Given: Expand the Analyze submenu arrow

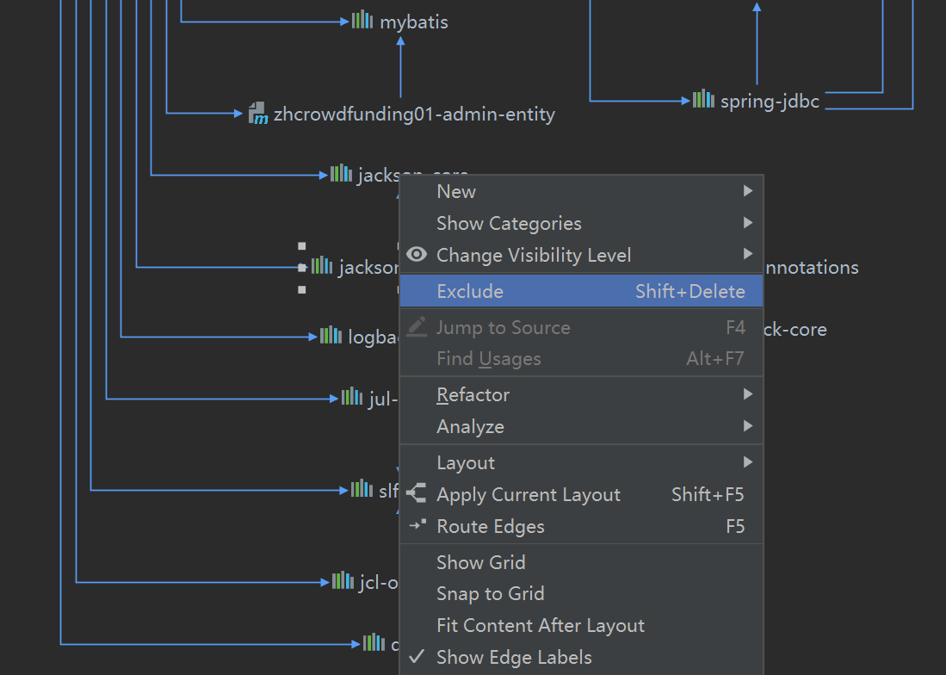Looking at the screenshot, I should [748, 426].
